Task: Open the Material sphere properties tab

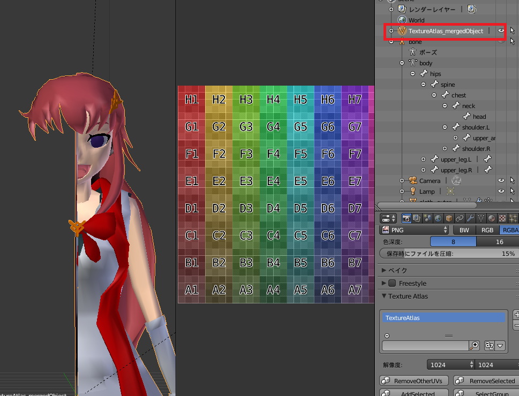Action: coord(491,218)
